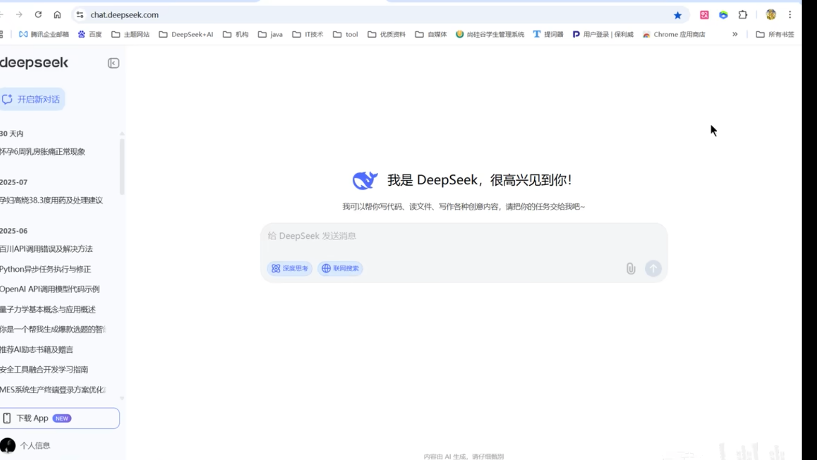Open the IT技术 bookmark folder
817x460 pixels.
308,34
